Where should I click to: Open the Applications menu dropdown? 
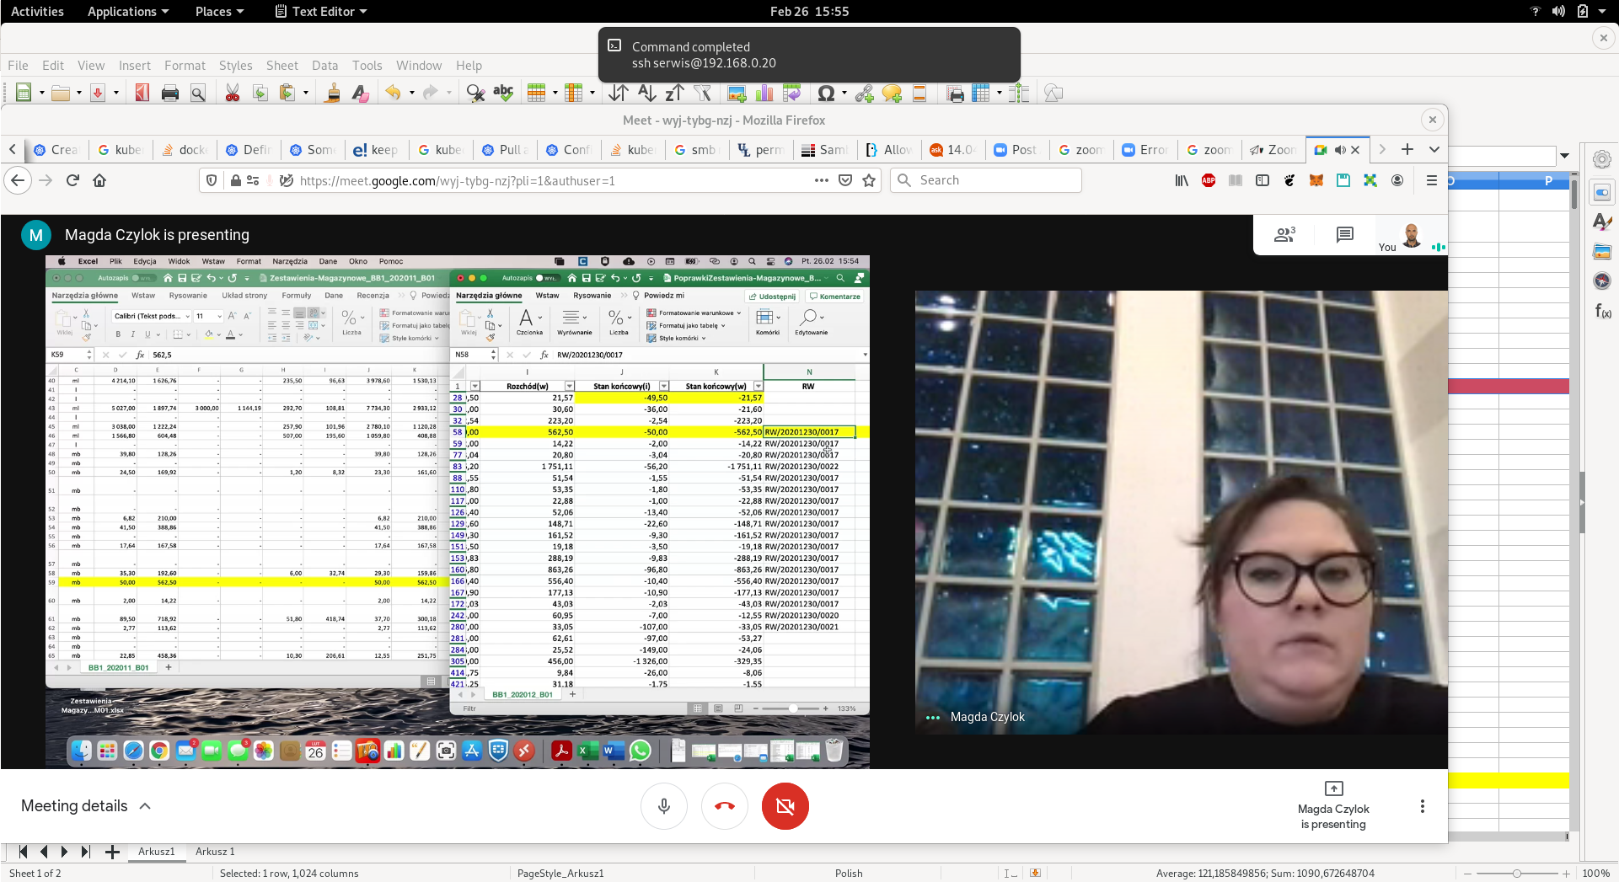[128, 12]
